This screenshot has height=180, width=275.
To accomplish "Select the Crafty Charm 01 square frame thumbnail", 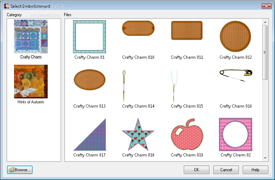I will (x=89, y=37).
